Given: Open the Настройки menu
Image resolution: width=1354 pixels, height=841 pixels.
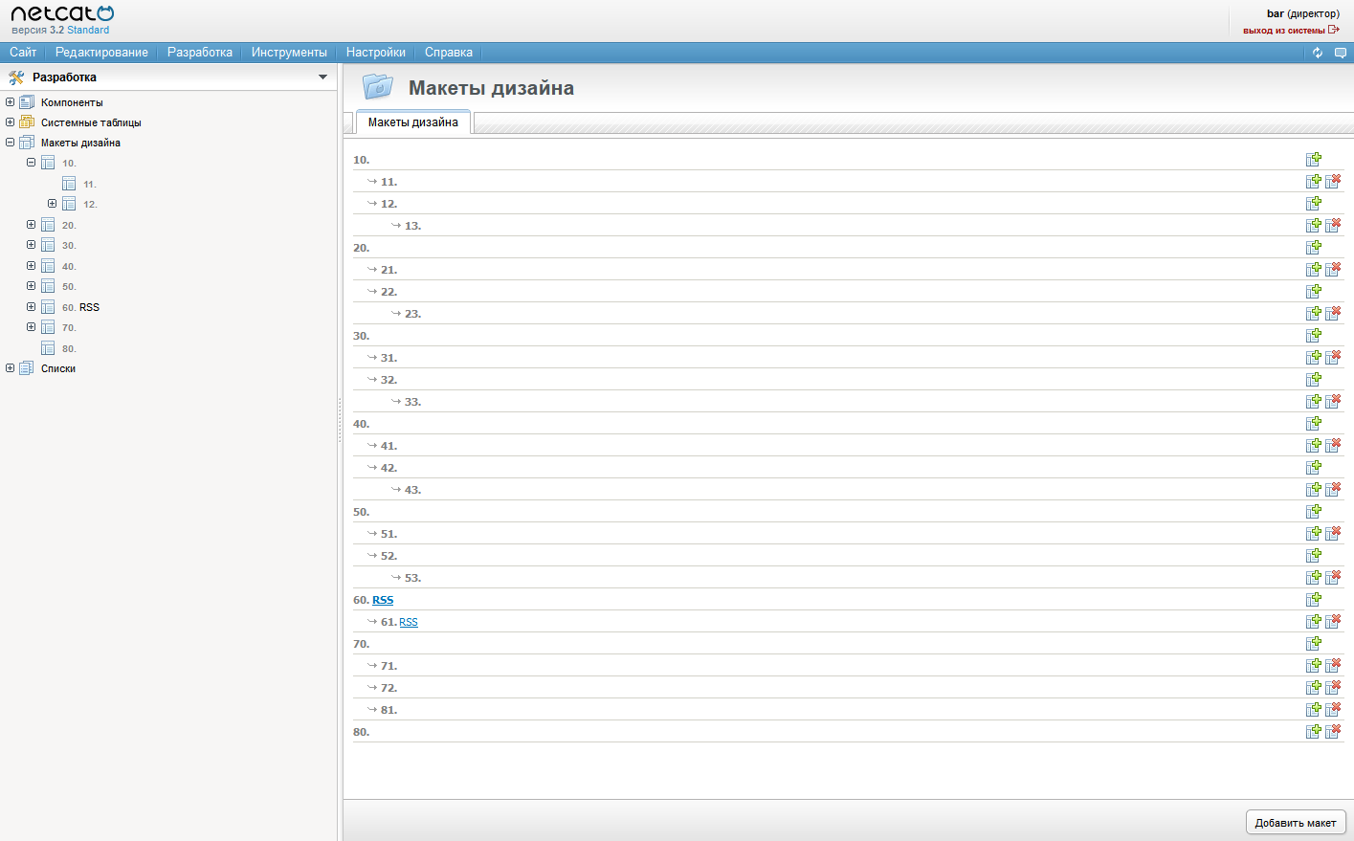Looking at the screenshot, I should [376, 53].
